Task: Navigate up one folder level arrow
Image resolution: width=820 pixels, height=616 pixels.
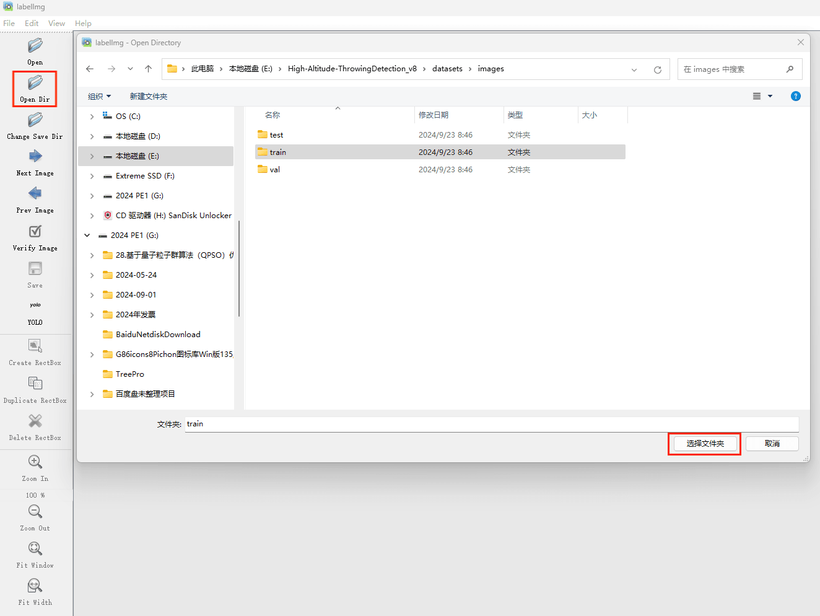Action: click(148, 69)
